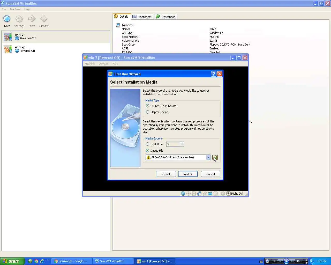Open the image file browse folder icon
Image resolution: width=331 pixels, height=265 pixels.
pos(215,157)
